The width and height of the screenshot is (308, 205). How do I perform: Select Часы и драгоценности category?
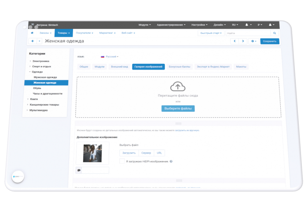coord(48,94)
